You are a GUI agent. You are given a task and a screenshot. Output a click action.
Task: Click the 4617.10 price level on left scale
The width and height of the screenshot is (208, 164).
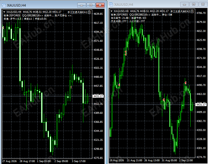(x=98, y=23)
